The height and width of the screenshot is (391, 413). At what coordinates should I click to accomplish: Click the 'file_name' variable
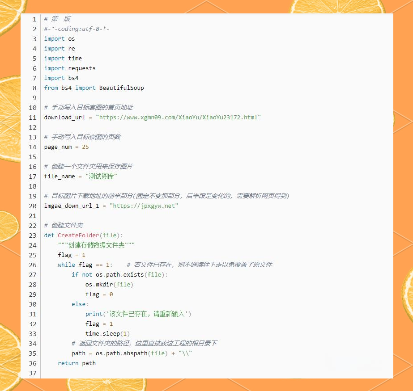pos(60,177)
